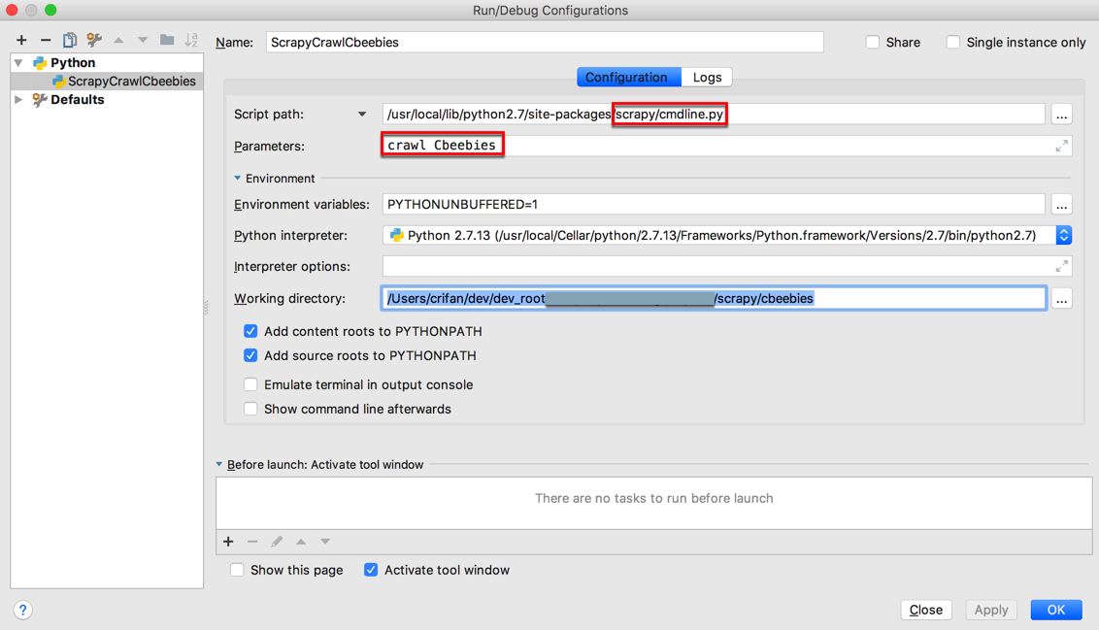This screenshot has height=630, width=1099.
Task: Open edit defaults wrench icon
Action: pos(94,40)
